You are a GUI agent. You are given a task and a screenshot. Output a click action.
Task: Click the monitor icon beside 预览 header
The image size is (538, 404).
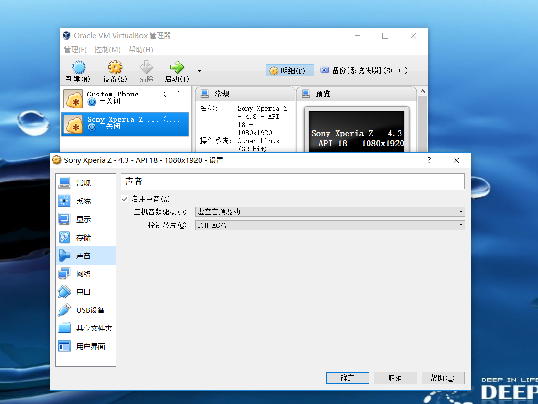point(306,94)
